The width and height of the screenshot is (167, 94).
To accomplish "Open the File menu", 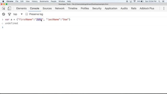I will pos(17,1).
